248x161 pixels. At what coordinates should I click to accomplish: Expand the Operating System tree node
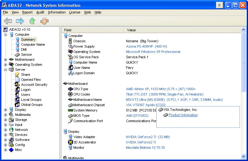point(5,65)
